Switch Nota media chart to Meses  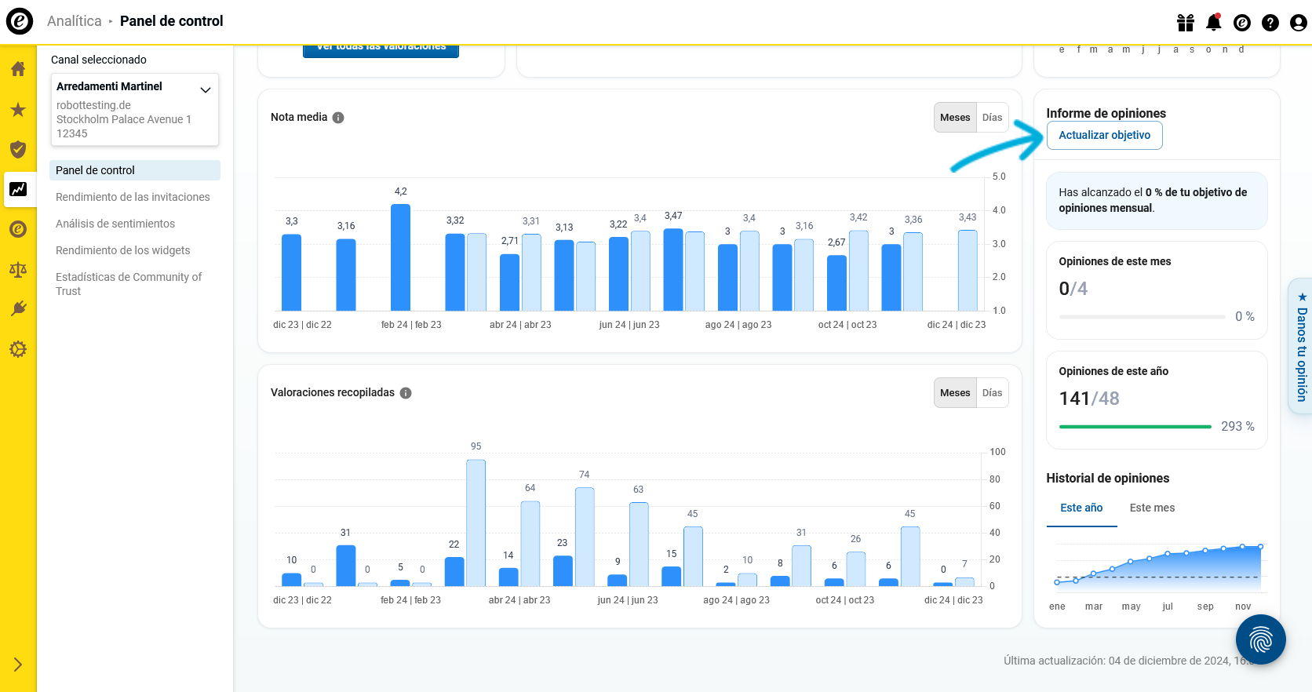coord(955,118)
